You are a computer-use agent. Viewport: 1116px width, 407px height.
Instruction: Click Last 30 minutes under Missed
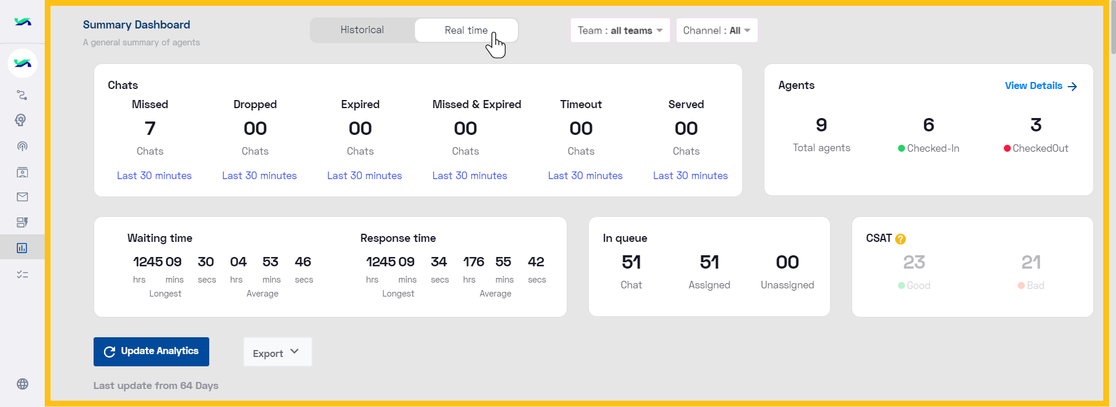click(154, 176)
